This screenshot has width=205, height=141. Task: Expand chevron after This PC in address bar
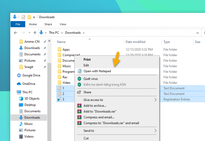coord(62,33)
